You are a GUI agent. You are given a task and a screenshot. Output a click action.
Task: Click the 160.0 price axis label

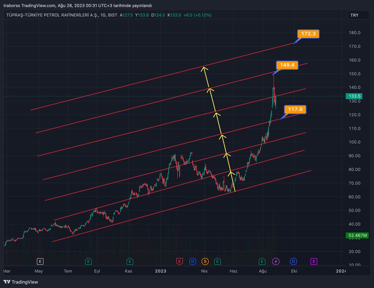(355, 60)
